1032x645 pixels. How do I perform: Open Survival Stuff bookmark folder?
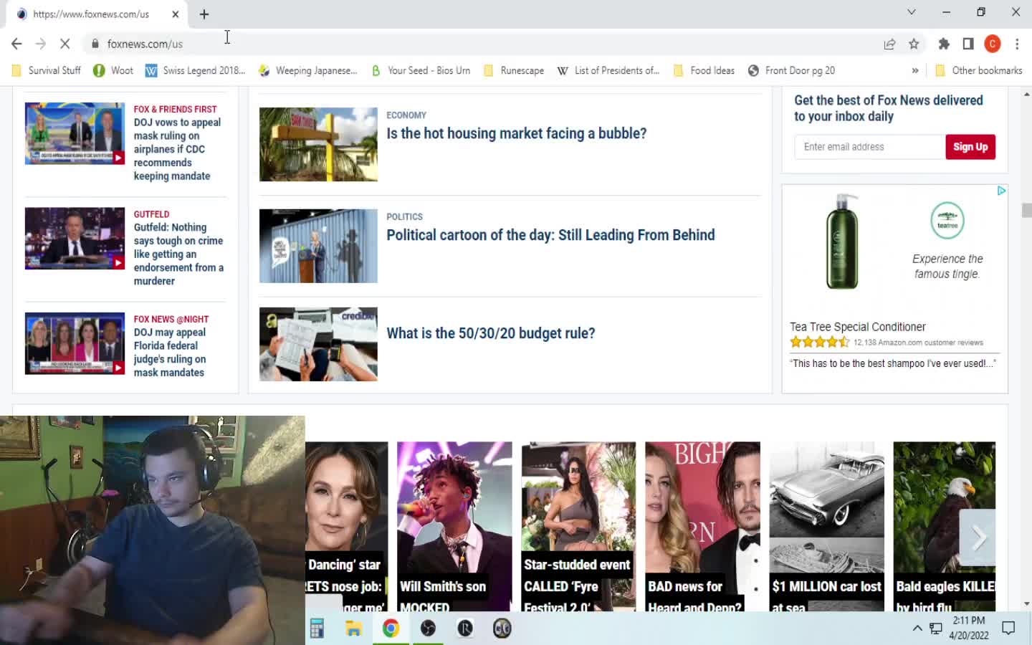(46, 70)
